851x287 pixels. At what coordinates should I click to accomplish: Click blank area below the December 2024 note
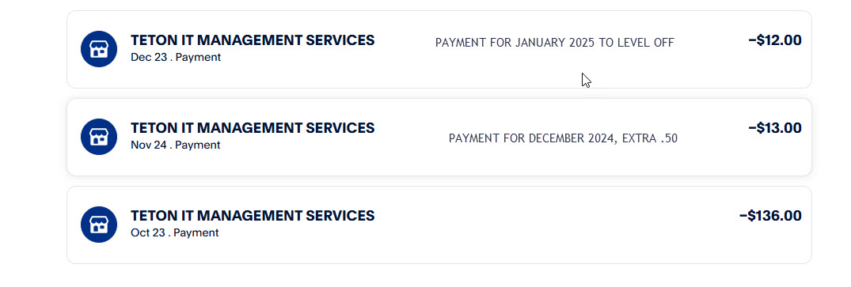[563, 158]
